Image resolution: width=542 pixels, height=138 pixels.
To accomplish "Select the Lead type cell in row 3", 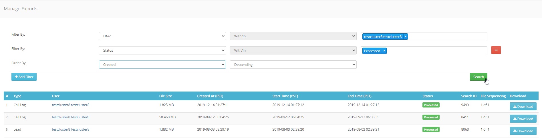I will click(17, 129).
